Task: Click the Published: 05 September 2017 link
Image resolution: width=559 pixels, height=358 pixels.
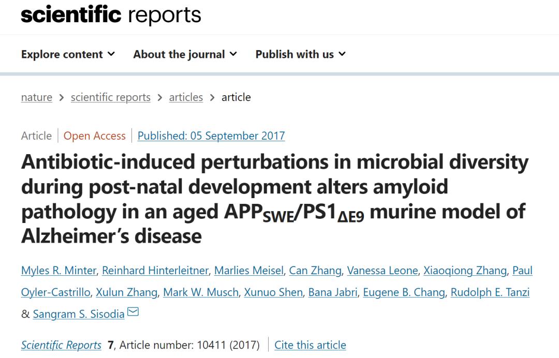Action: click(x=211, y=136)
